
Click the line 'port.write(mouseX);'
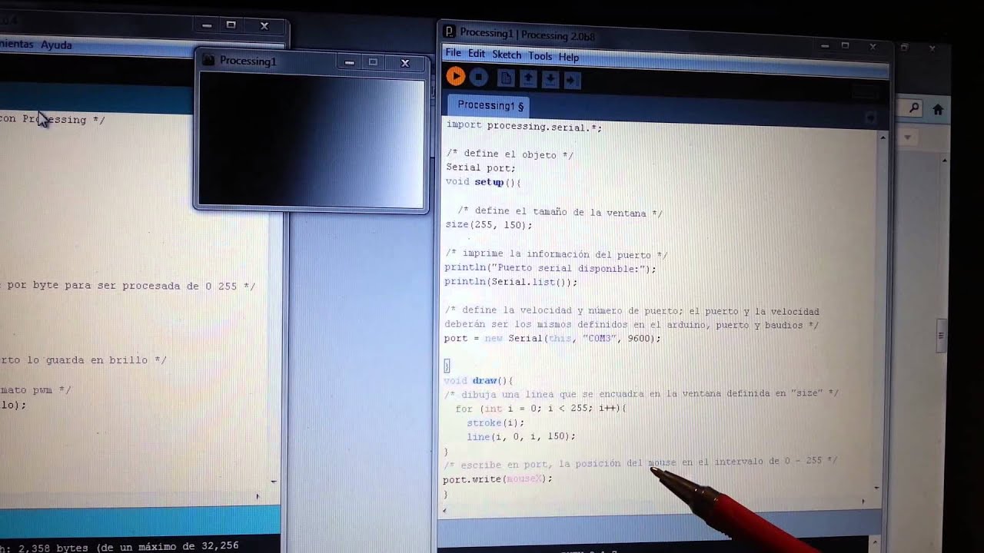coord(497,479)
